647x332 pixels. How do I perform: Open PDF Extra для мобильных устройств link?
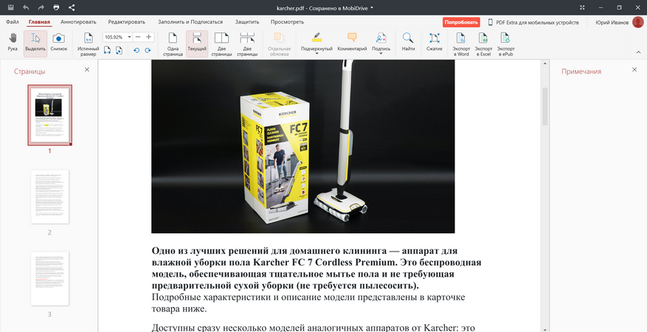click(533, 22)
